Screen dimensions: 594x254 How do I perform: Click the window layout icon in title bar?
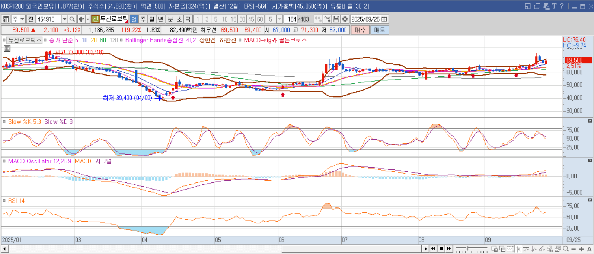click(528, 6)
